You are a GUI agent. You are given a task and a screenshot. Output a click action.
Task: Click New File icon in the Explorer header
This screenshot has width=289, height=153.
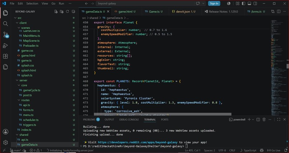point(56,11)
